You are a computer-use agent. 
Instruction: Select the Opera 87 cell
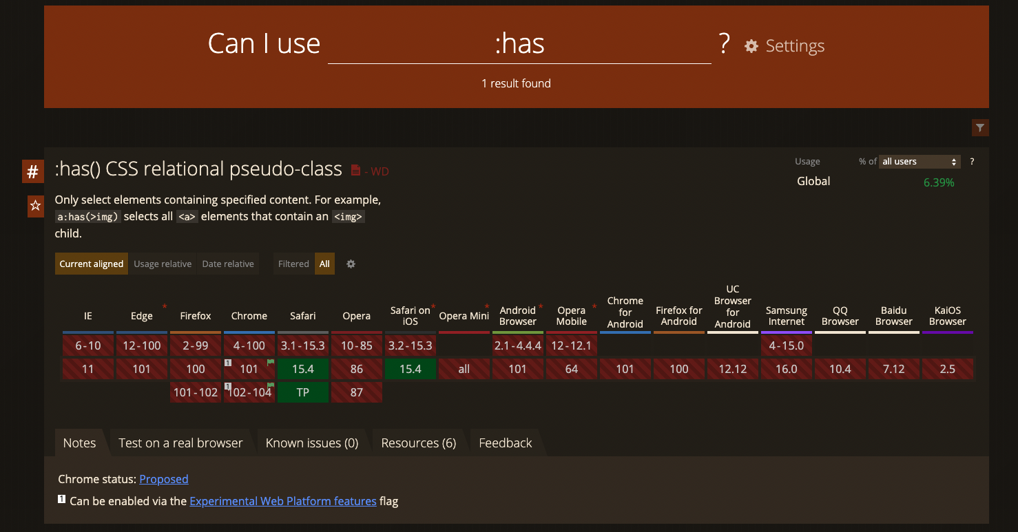tap(357, 392)
